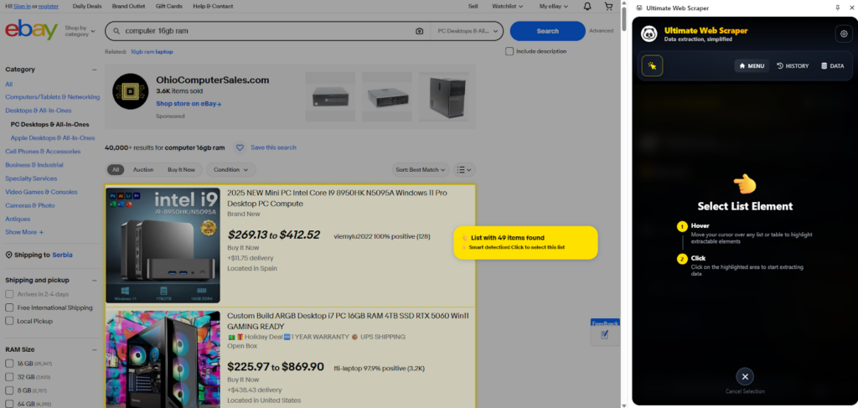858x408 pixels.
Task: Click the camera image search icon
Action: 419,31
